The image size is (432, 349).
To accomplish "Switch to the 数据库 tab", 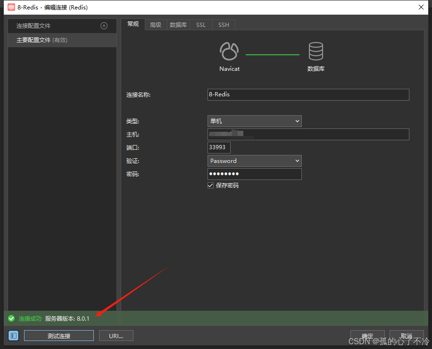I will [178, 25].
